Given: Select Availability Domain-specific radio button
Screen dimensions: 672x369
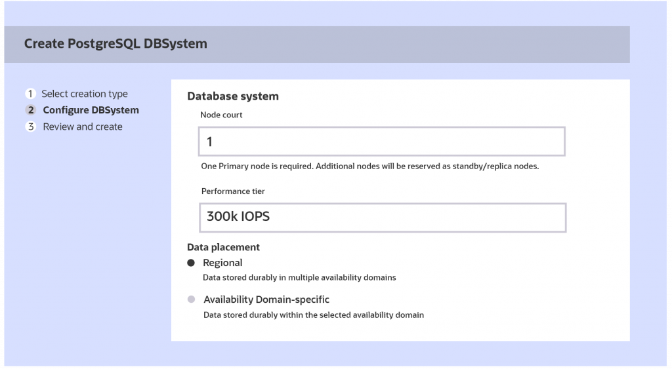Looking at the screenshot, I should pos(191,300).
